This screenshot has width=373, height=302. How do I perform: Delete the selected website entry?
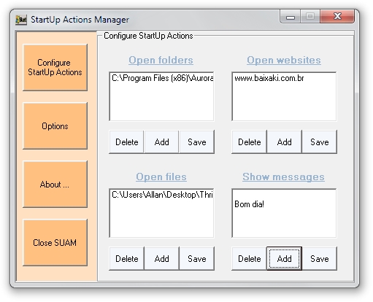(249, 142)
